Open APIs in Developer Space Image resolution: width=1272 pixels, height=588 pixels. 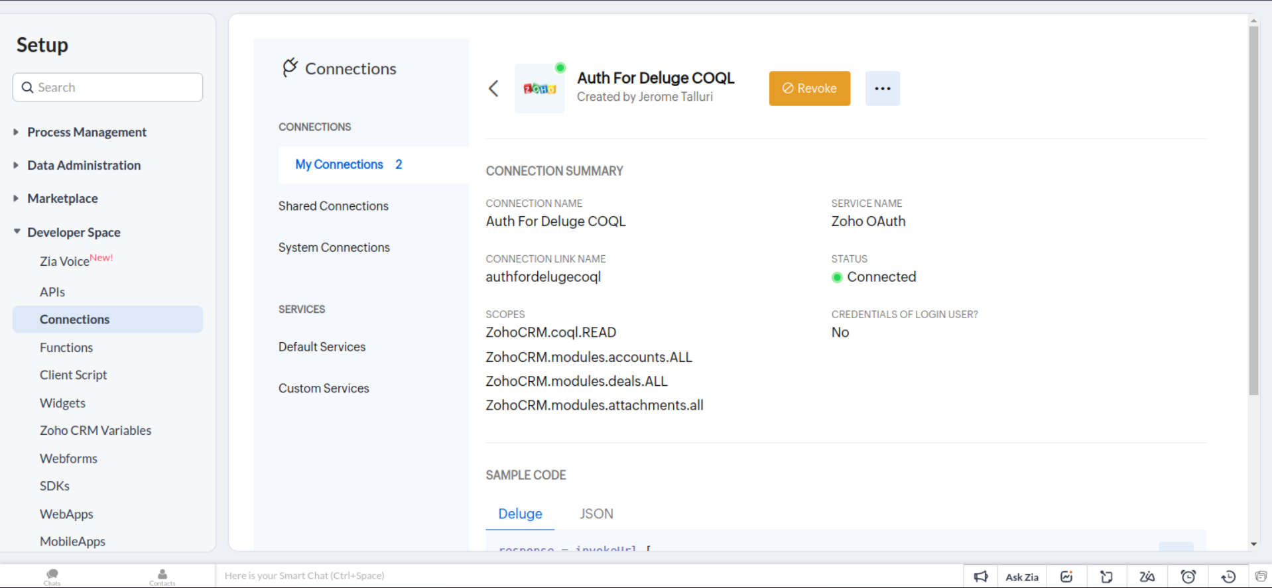click(x=52, y=292)
